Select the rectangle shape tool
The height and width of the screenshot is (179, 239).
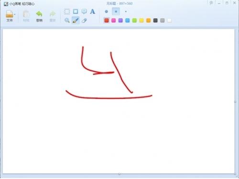pos(76,11)
